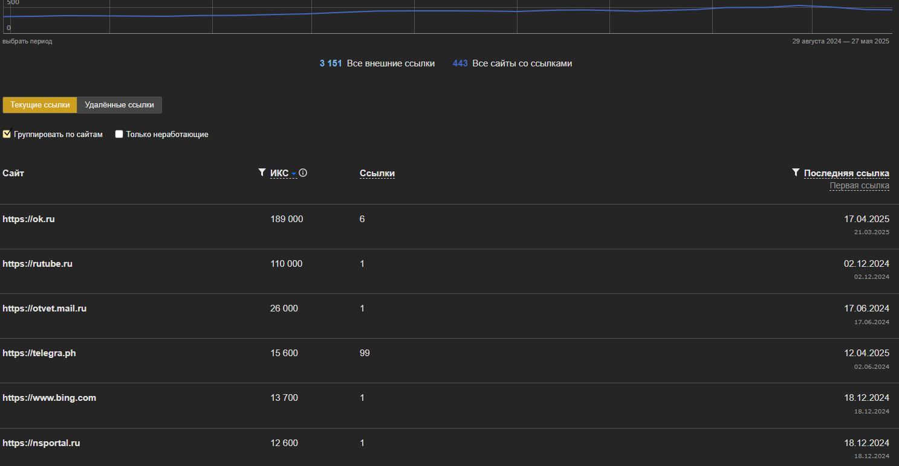This screenshot has width=899, height=466.
Task: Click links count 1 for www.bing.com
Action: point(362,398)
